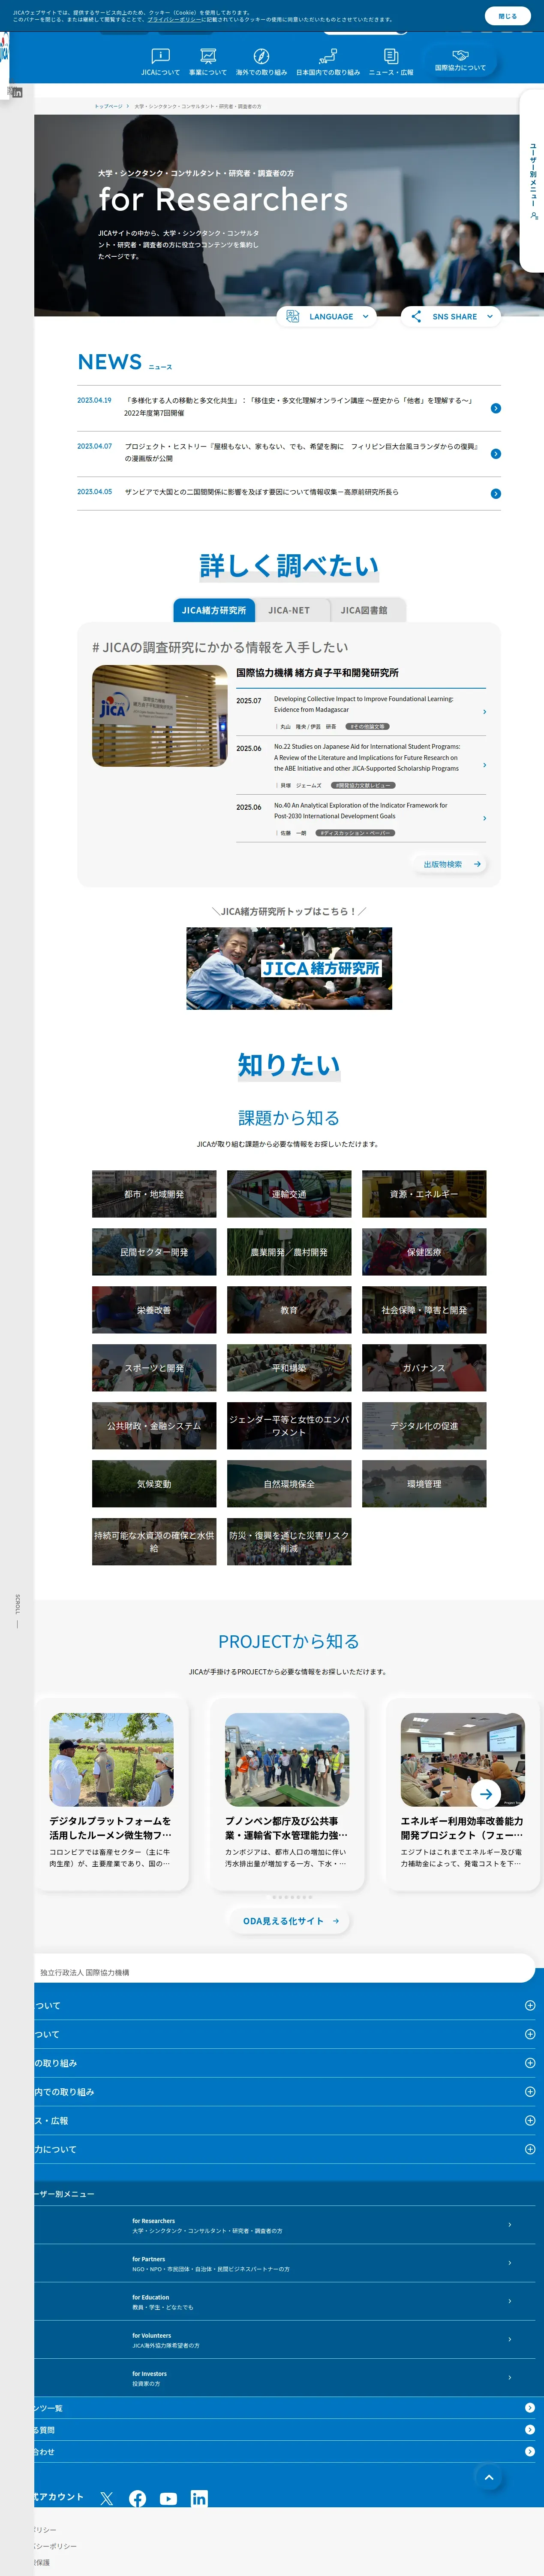The width and height of the screenshot is (544, 2576).
Task: Open the 都市・地域開発 topic tile
Action: click(x=154, y=1194)
